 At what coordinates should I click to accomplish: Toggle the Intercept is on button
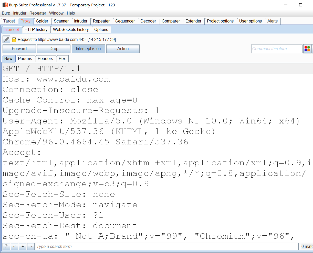88,49
